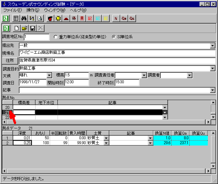Click the N value toolbar icon
This screenshot has width=218, height=184.
(x=116, y=18)
